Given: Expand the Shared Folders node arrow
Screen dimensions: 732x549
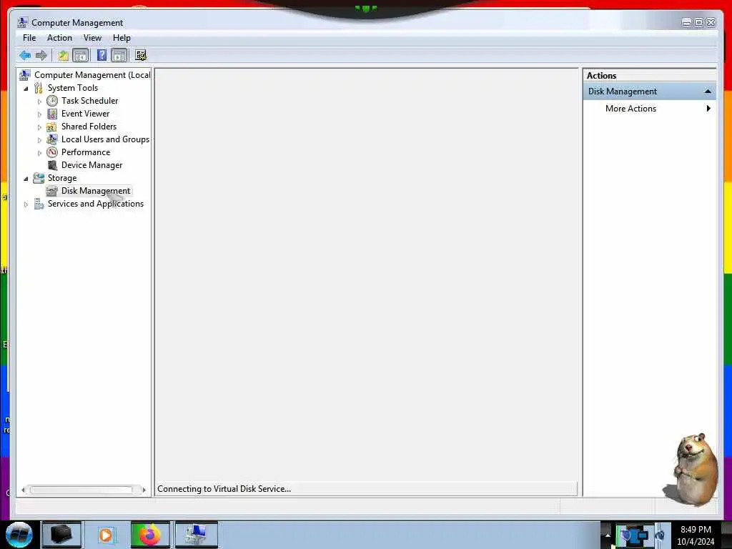Looking at the screenshot, I should pyautogui.click(x=39, y=127).
